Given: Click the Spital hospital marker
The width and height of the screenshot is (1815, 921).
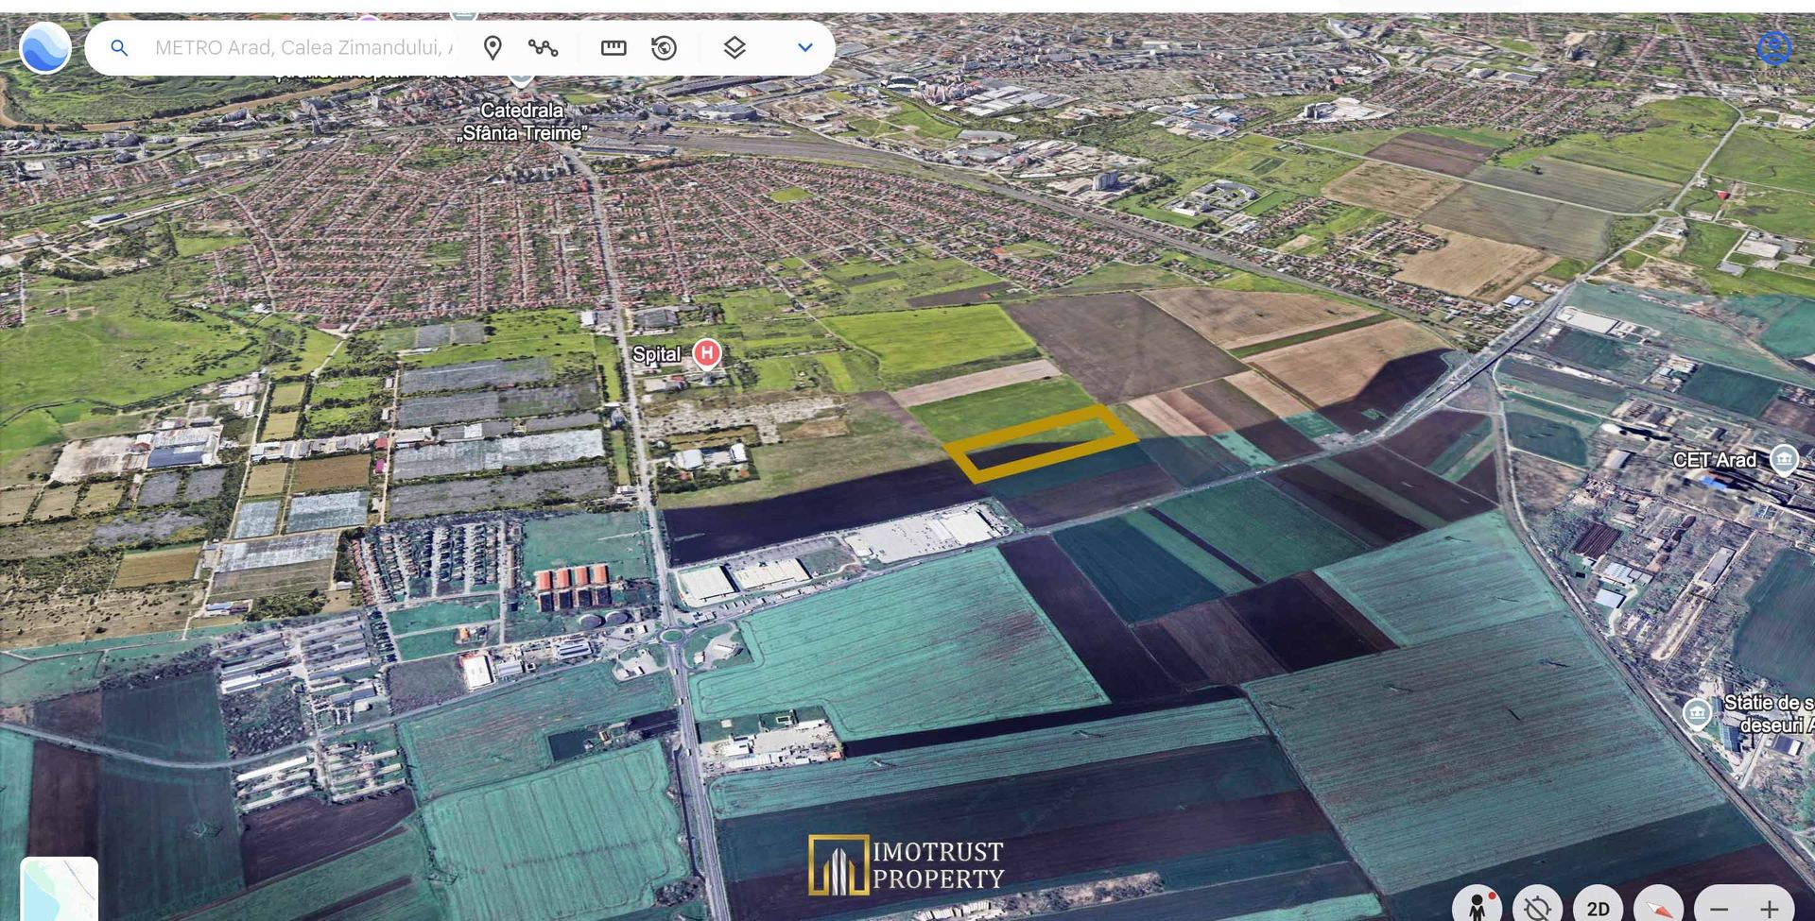Looking at the screenshot, I should point(706,353).
